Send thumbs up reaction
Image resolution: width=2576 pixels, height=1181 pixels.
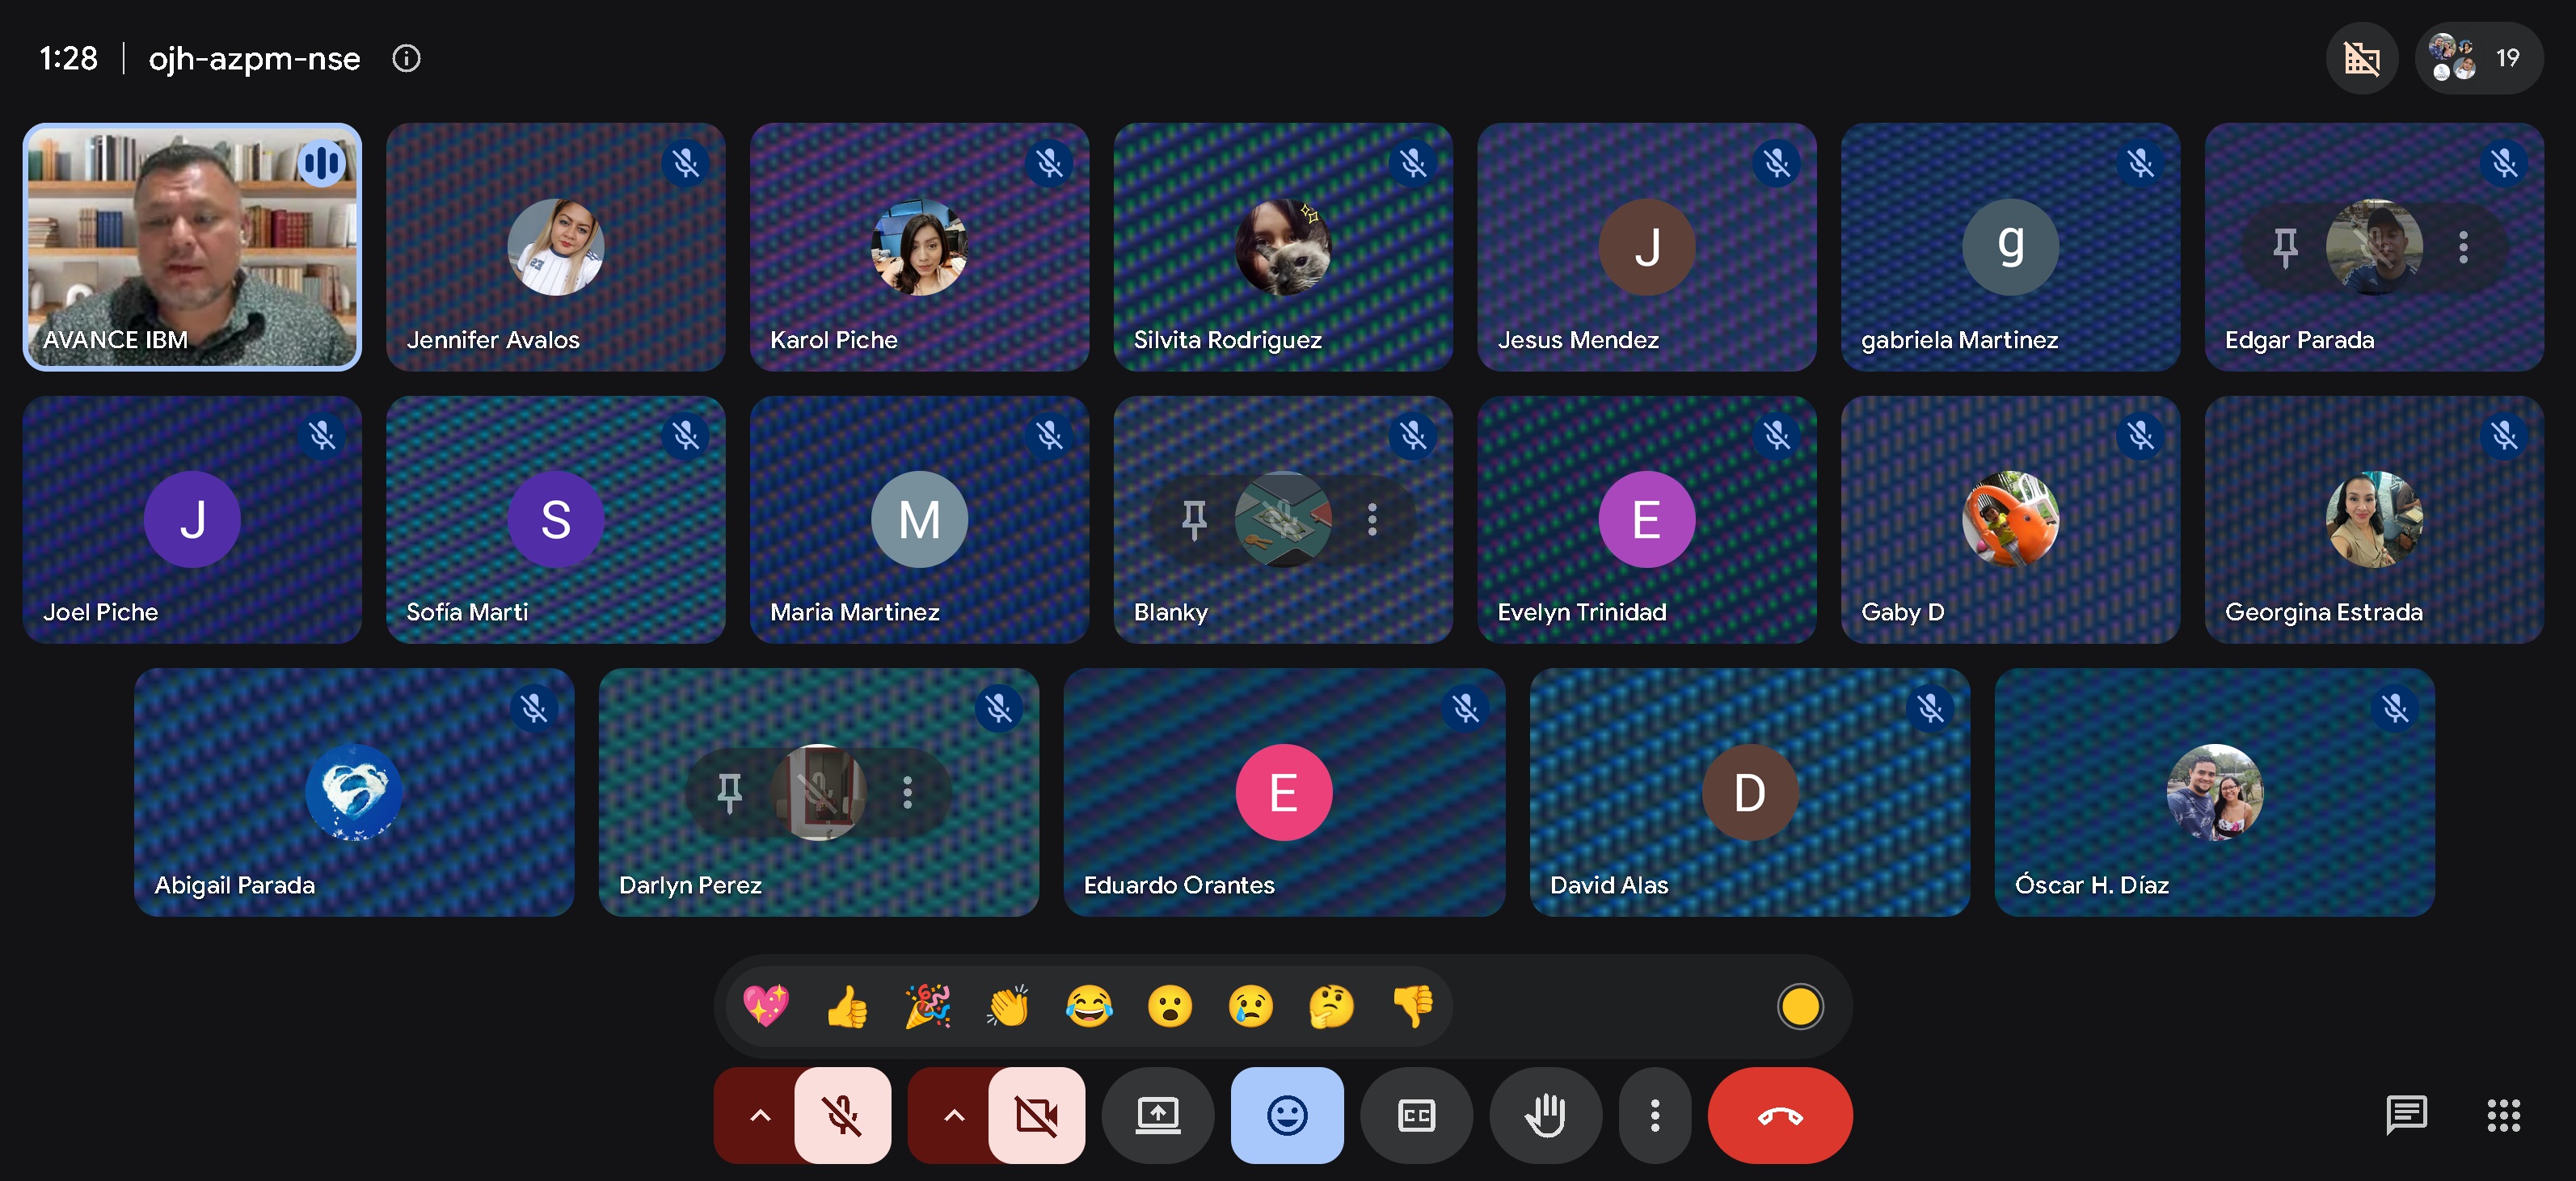coord(847,1007)
